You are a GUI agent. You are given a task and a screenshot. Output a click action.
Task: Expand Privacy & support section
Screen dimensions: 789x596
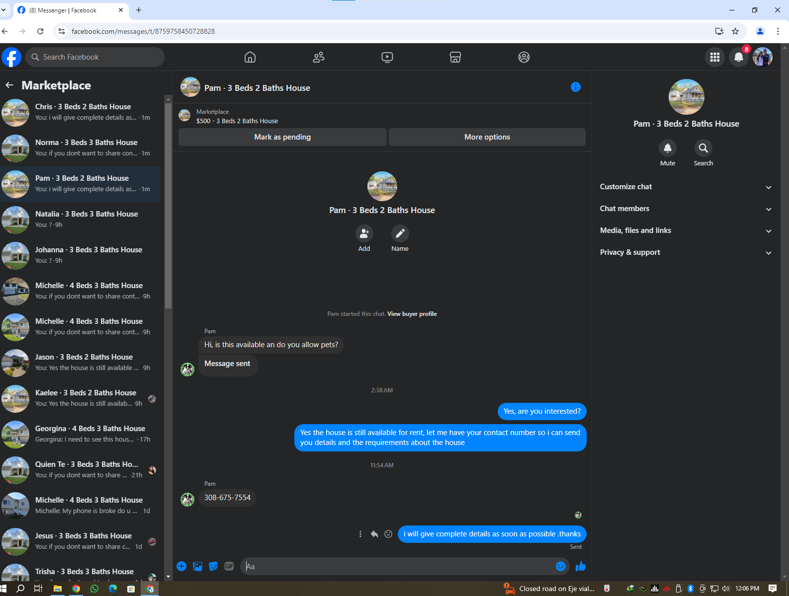pos(686,252)
